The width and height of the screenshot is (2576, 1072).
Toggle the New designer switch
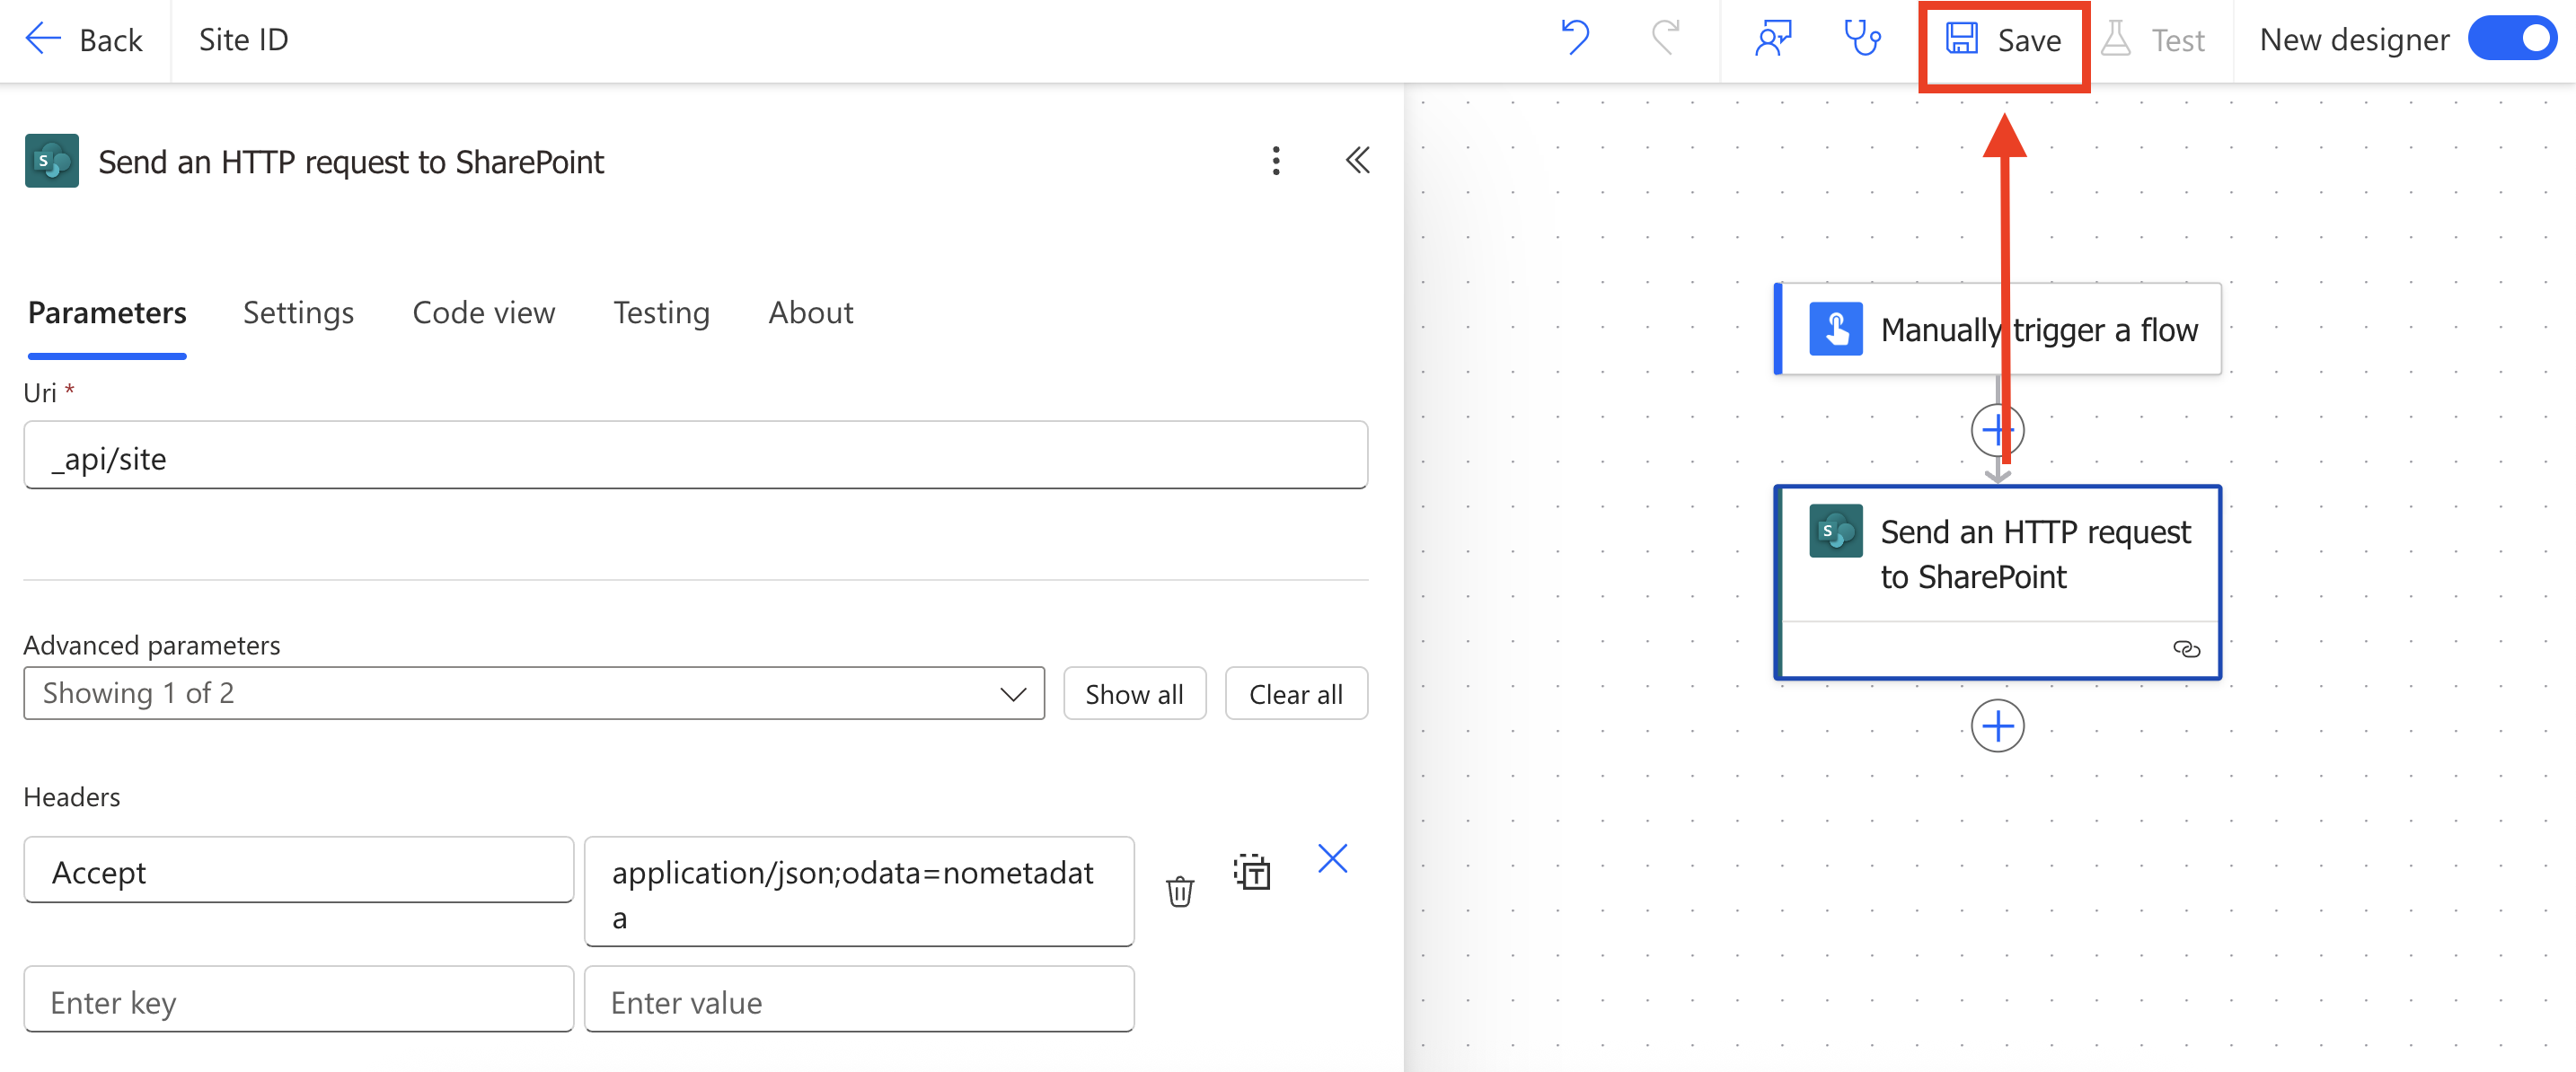(2511, 39)
